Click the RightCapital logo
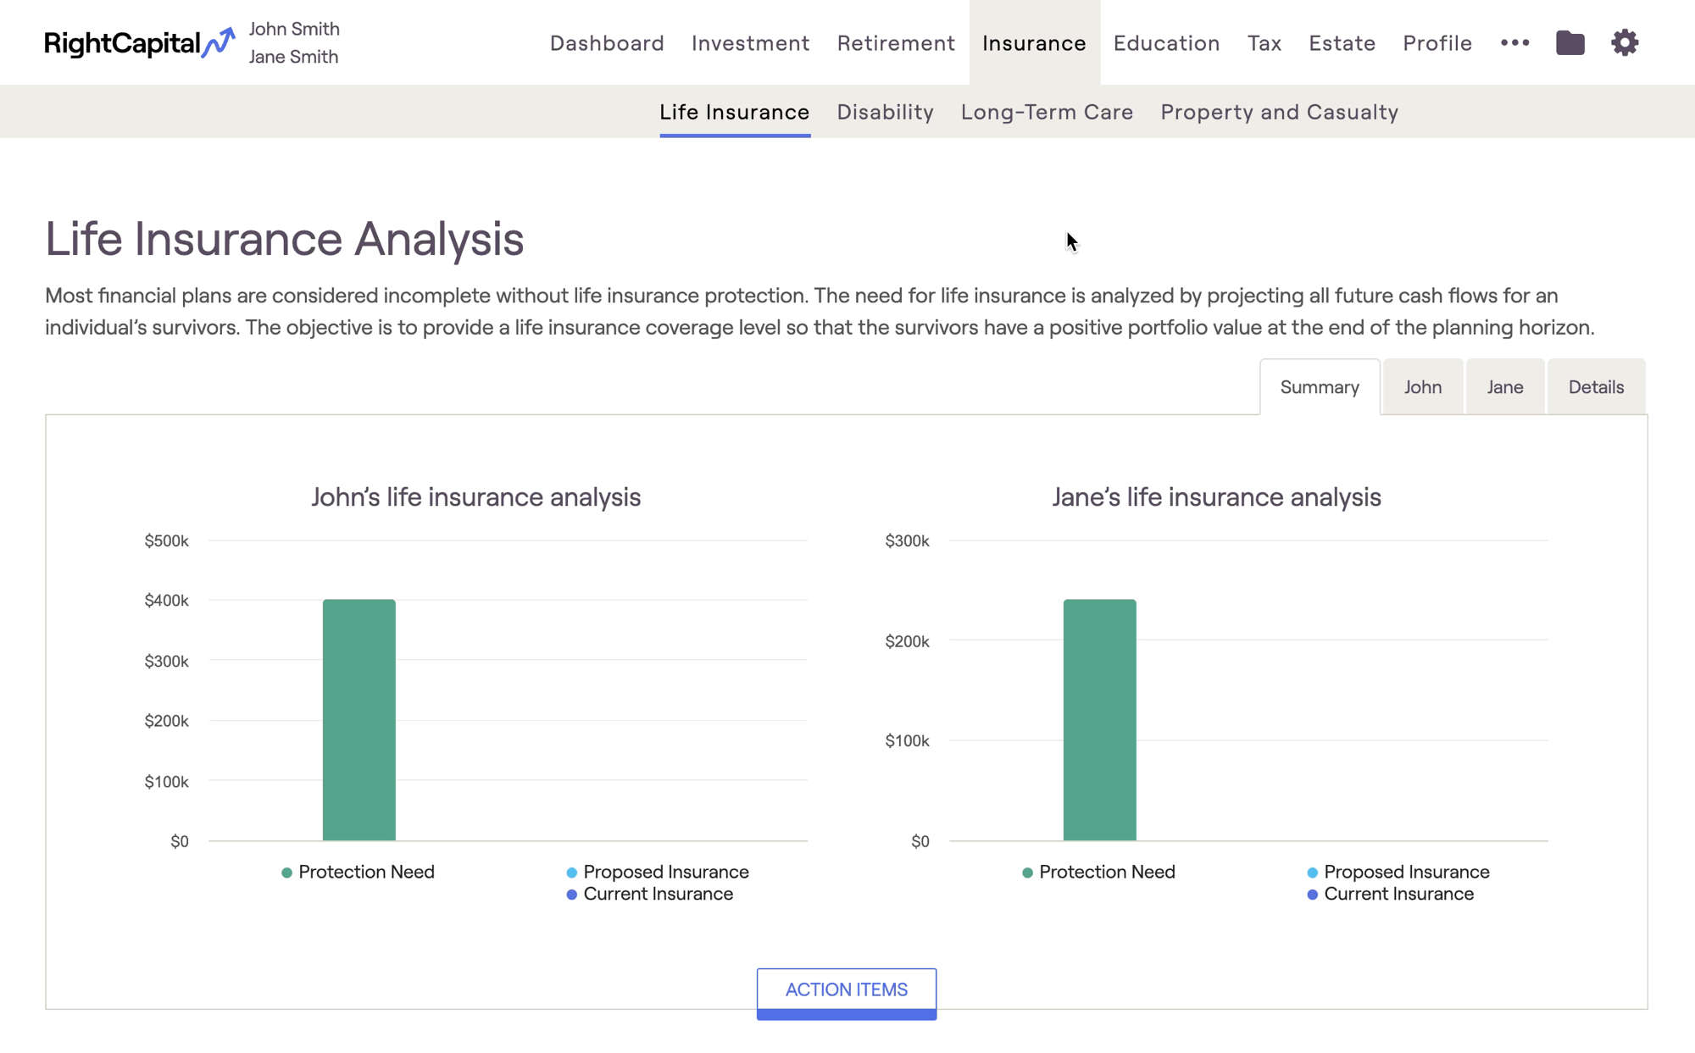The width and height of the screenshot is (1695, 1053). point(139,42)
